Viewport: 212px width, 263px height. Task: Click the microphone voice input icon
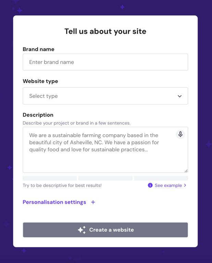click(180, 134)
